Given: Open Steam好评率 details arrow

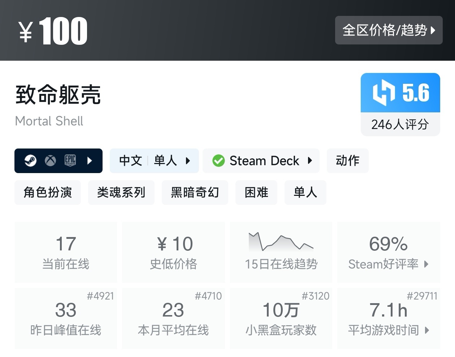Looking at the screenshot, I should pos(426,264).
